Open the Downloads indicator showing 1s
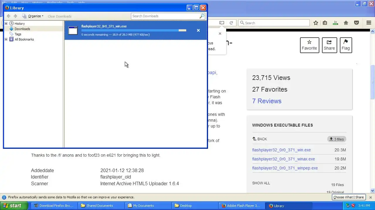This screenshot has height=210, width=375. pos(335,23)
